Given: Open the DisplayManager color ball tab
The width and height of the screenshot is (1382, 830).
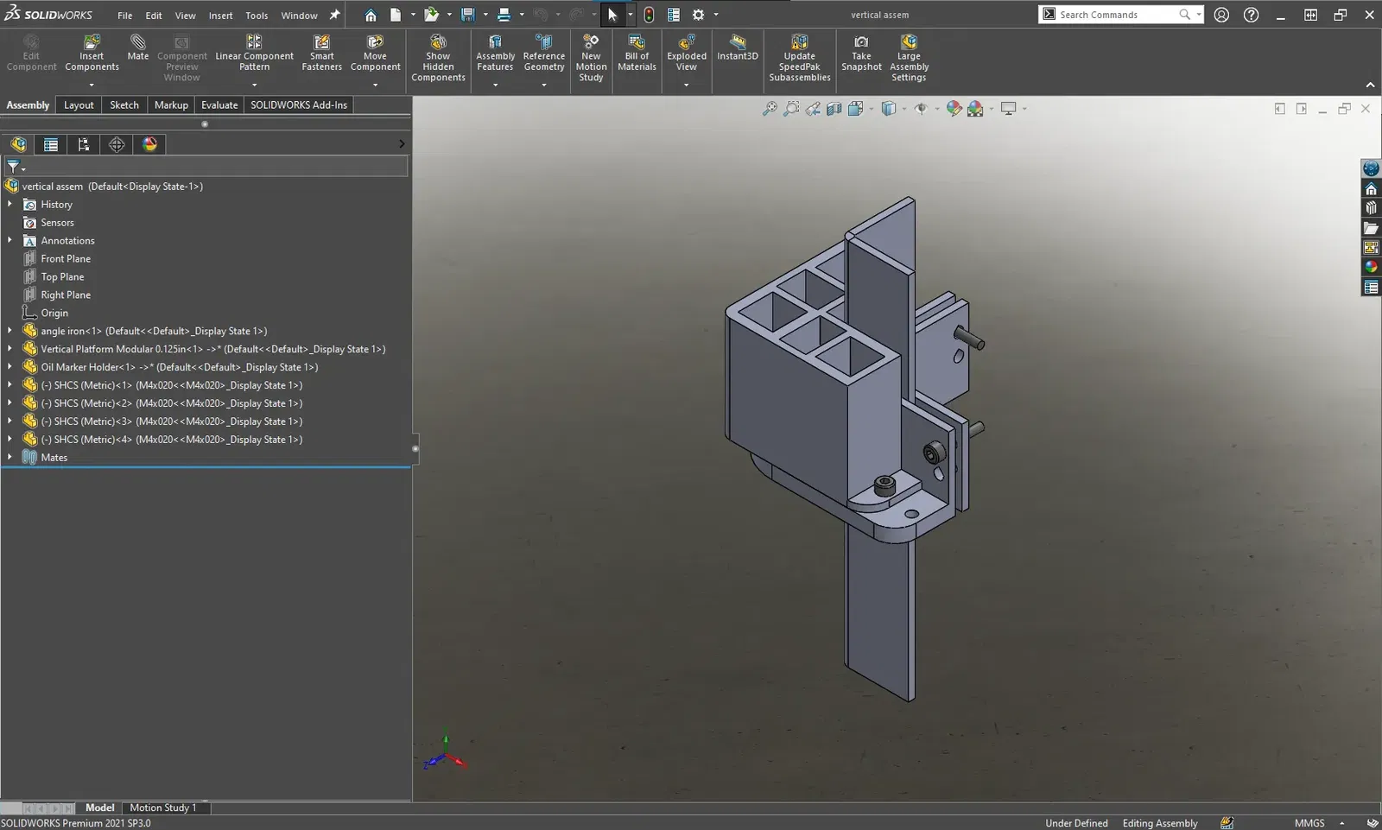Looking at the screenshot, I should click(x=150, y=144).
